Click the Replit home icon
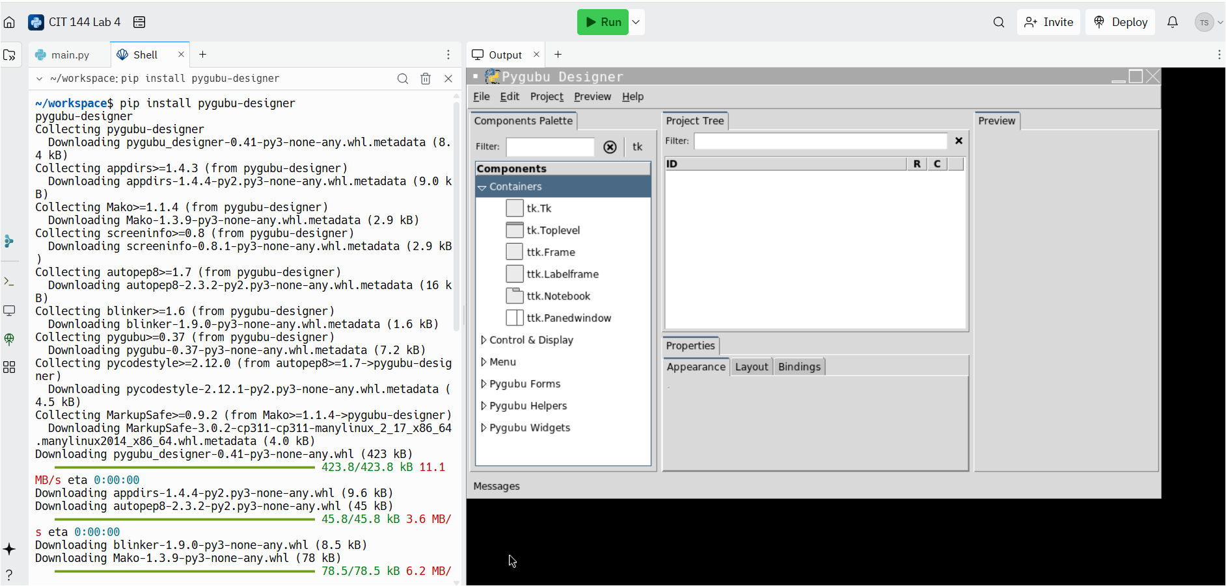The height and width of the screenshot is (586, 1226). pos(9,22)
